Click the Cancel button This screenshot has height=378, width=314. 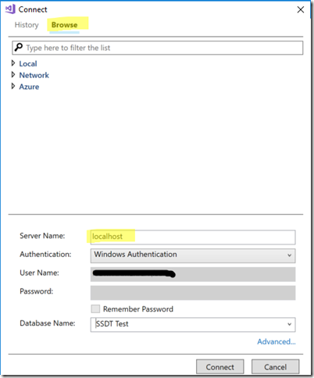(275, 367)
